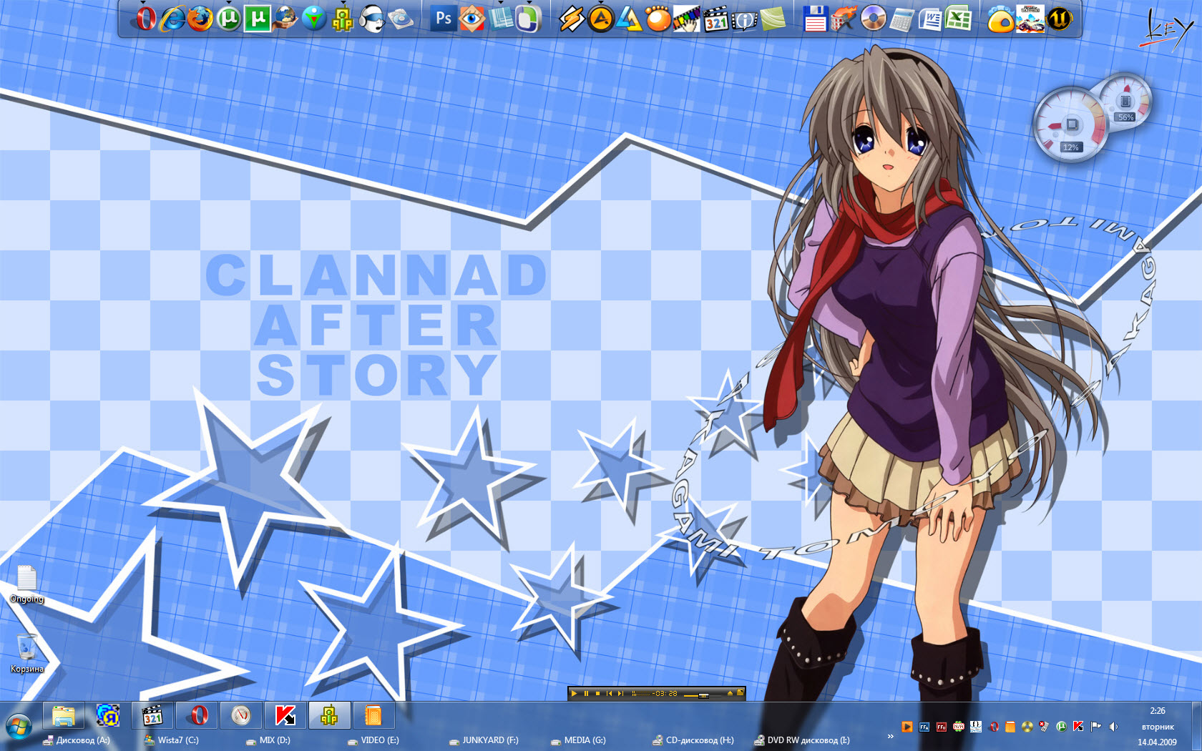Click the gauge meter taskbar icon
Screen dimensions: 1202x751
(241, 715)
